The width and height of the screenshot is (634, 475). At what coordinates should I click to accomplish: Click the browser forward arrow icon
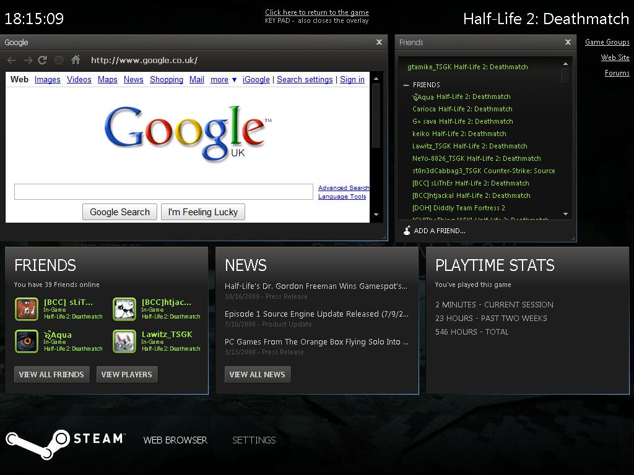(x=28, y=60)
